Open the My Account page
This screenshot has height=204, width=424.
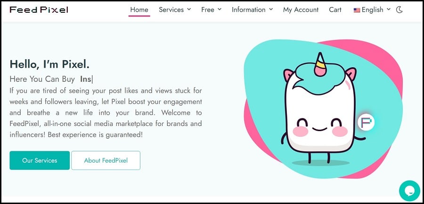point(301,10)
